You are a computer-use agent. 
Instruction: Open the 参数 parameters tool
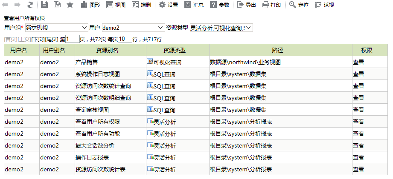(220, 5)
